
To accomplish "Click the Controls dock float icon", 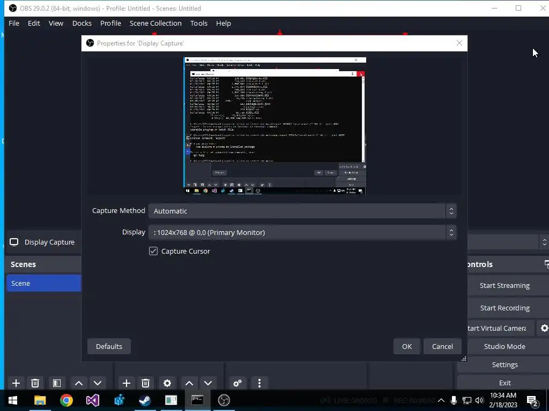I will [x=546, y=264].
